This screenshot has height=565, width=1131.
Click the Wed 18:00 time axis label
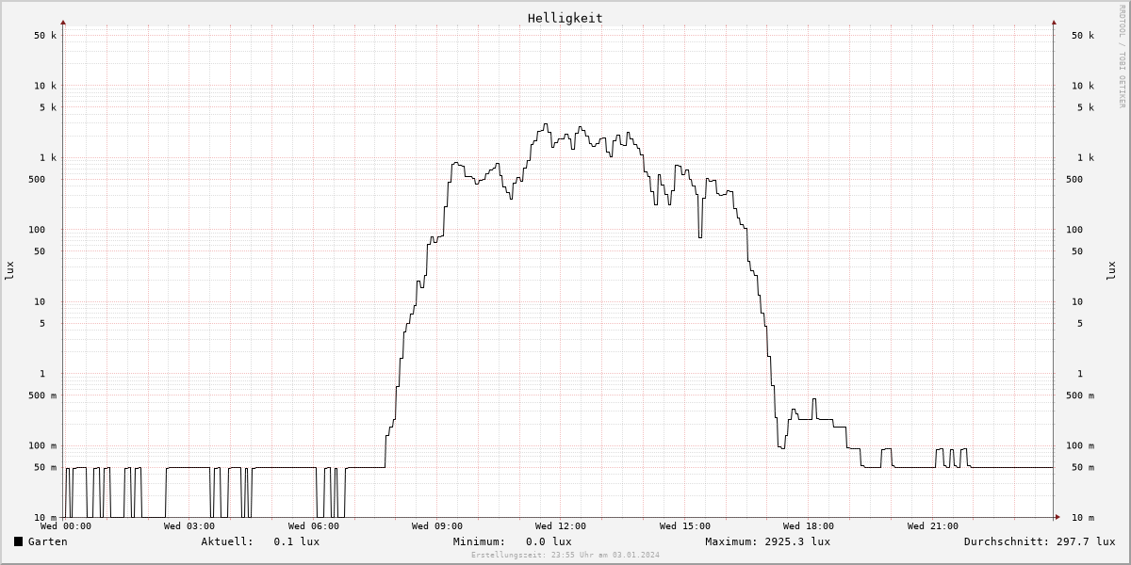809,526
